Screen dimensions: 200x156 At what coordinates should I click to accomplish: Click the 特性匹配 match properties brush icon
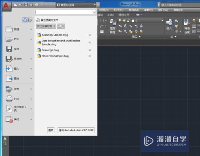(x=187, y=22)
